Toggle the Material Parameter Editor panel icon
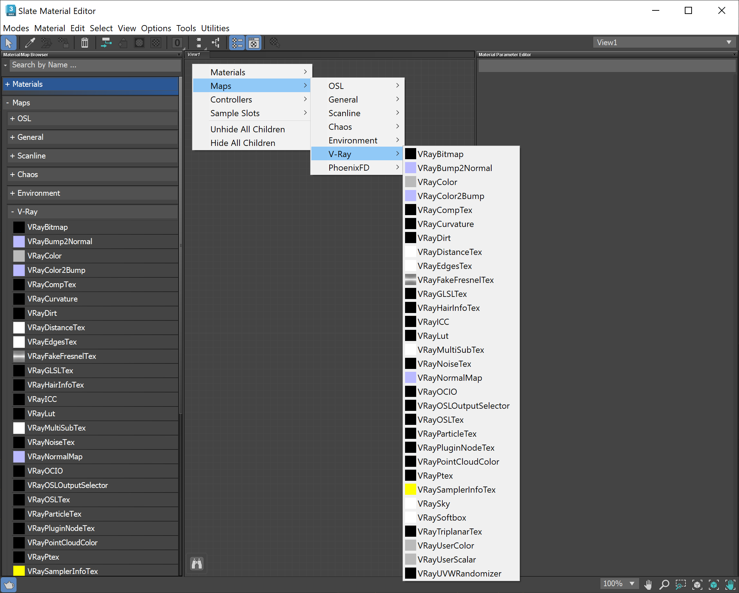The image size is (739, 593). pos(254,43)
